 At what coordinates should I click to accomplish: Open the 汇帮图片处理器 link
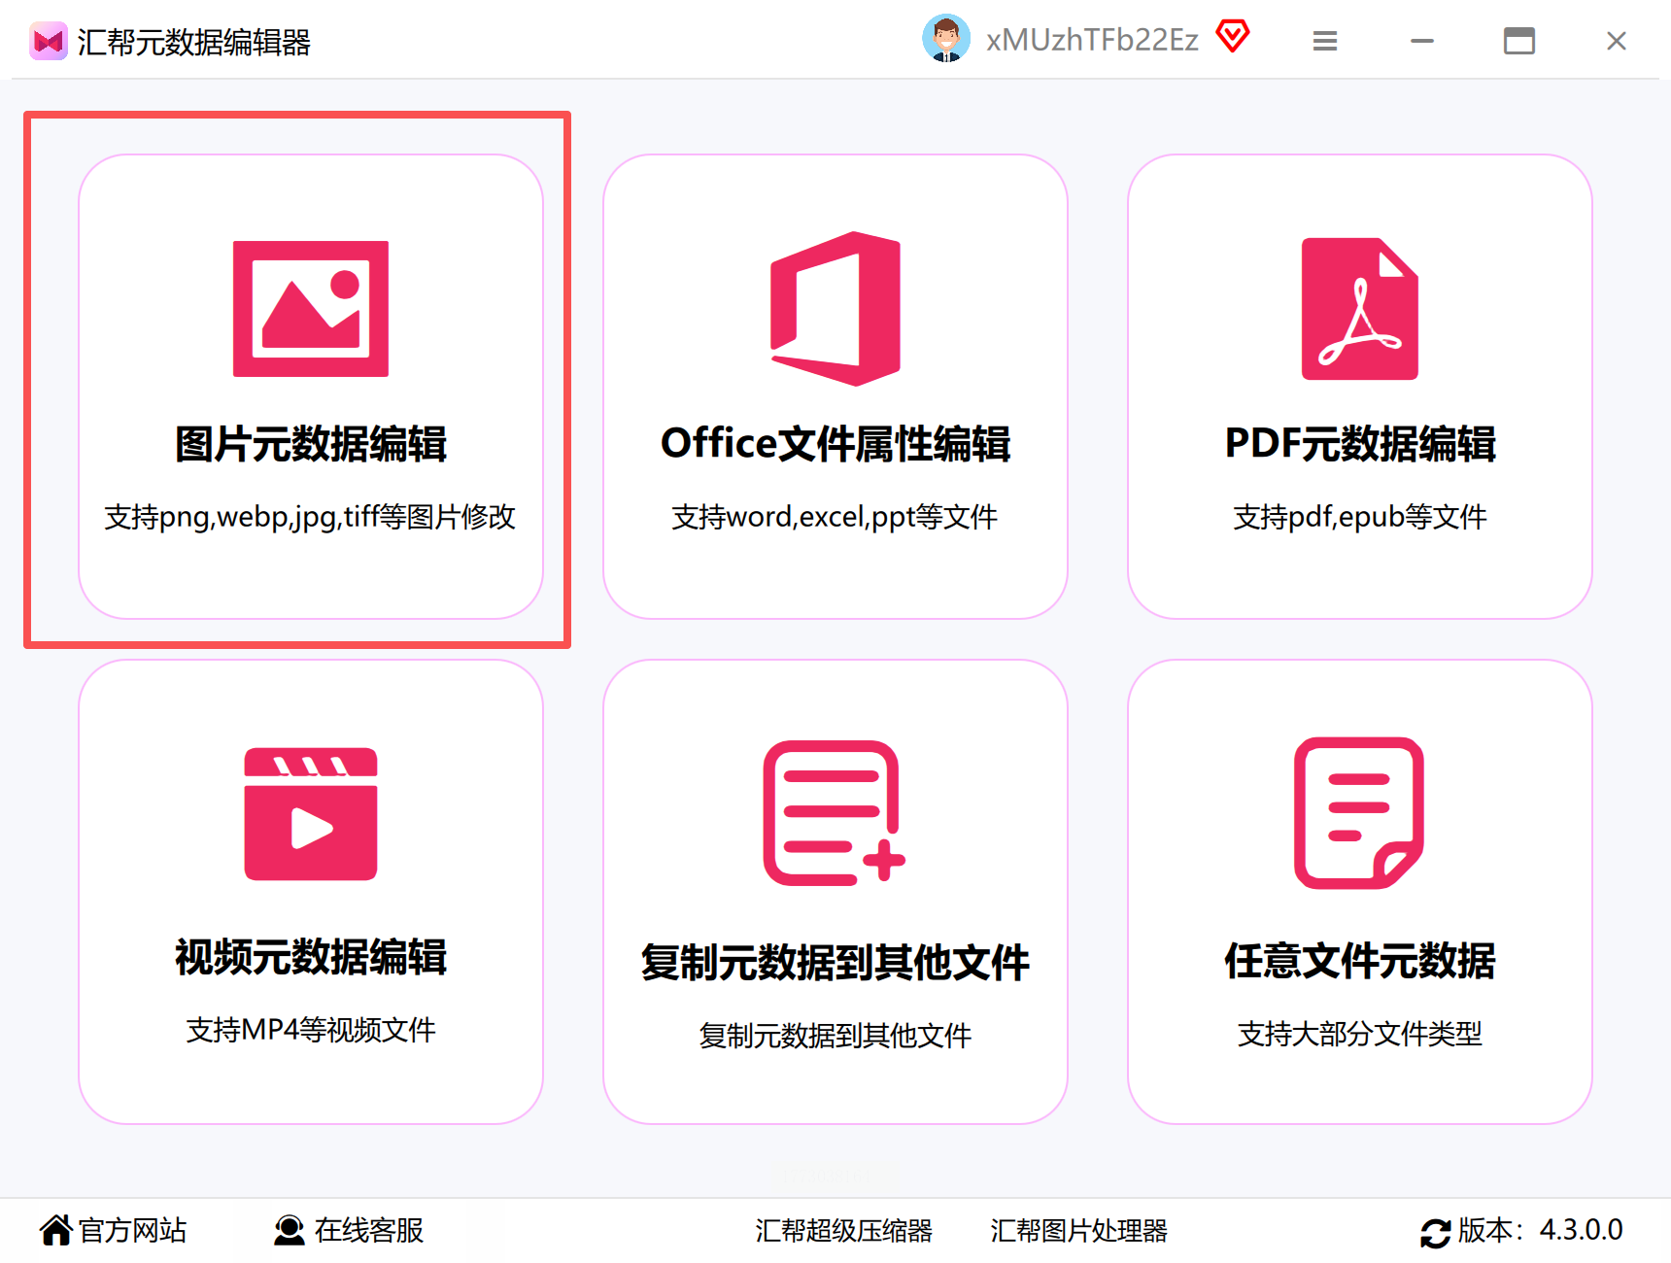[1078, 1231]
